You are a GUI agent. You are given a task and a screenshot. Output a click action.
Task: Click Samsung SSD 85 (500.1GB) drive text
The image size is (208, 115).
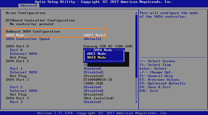tap(108, 46)
